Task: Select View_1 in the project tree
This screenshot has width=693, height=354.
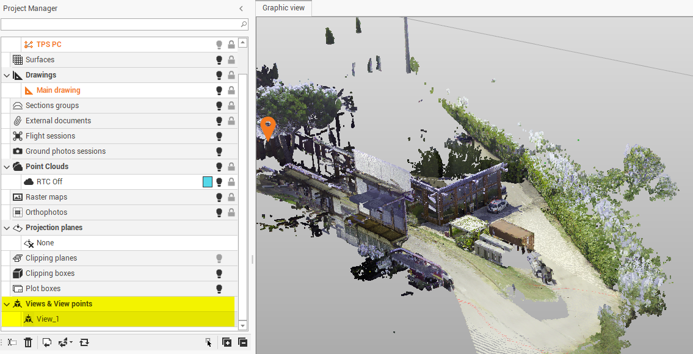Action: pyautogui.click(x=48, y=319)
